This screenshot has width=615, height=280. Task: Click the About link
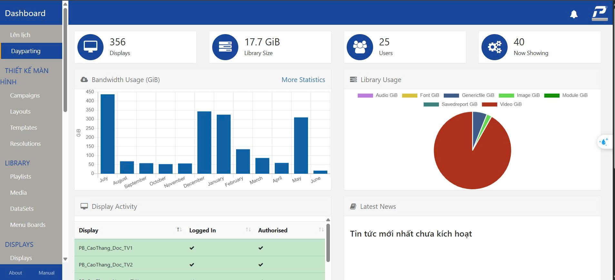click(15, 273)
